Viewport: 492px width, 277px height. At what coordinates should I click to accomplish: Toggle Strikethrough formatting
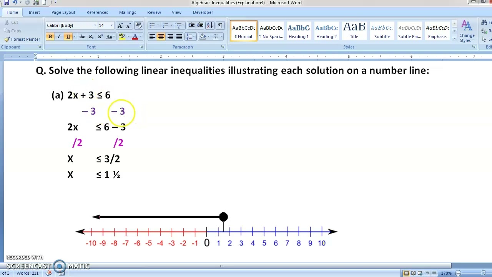[81, 37]
